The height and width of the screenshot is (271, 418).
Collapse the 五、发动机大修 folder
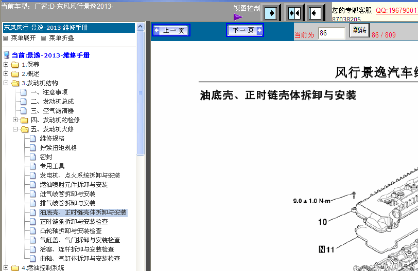tap(15, 129)
